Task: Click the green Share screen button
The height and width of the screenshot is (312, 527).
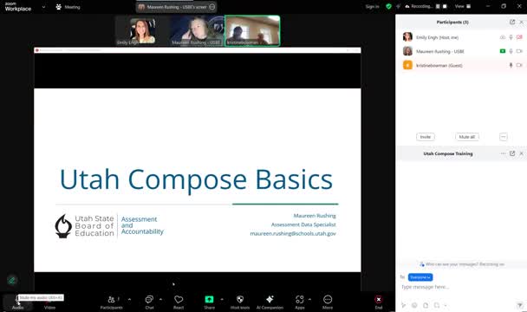Action: coord(209,302)
